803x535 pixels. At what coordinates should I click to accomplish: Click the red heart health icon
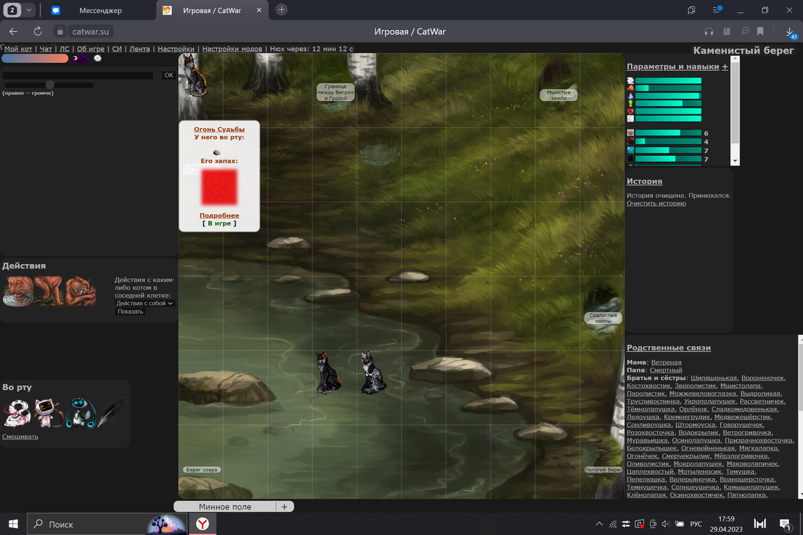[x=630, y=111]
